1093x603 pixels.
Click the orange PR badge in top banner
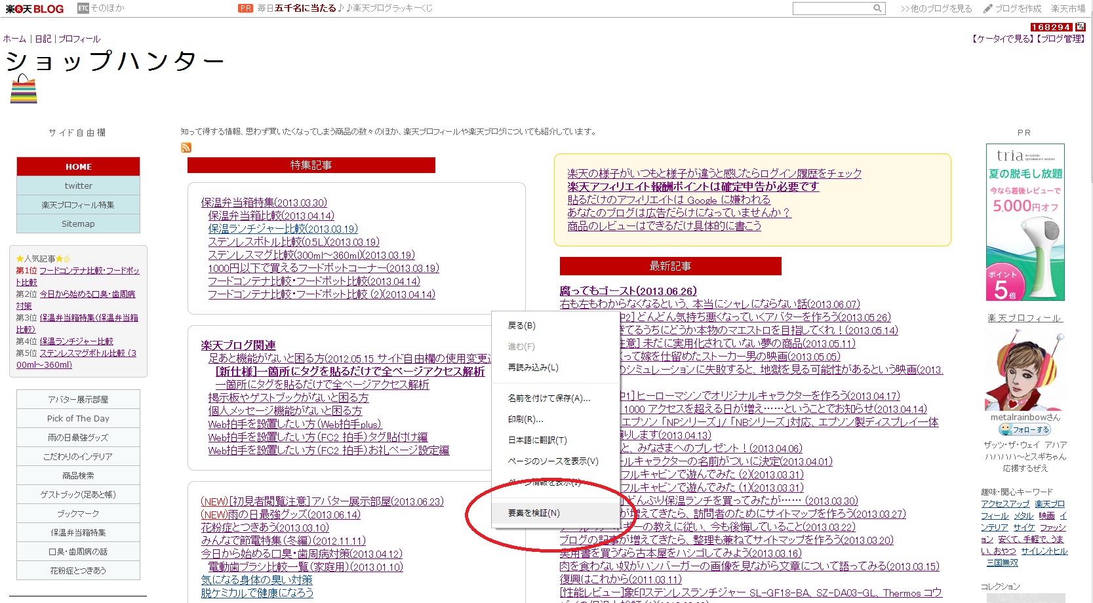[245, 9]
